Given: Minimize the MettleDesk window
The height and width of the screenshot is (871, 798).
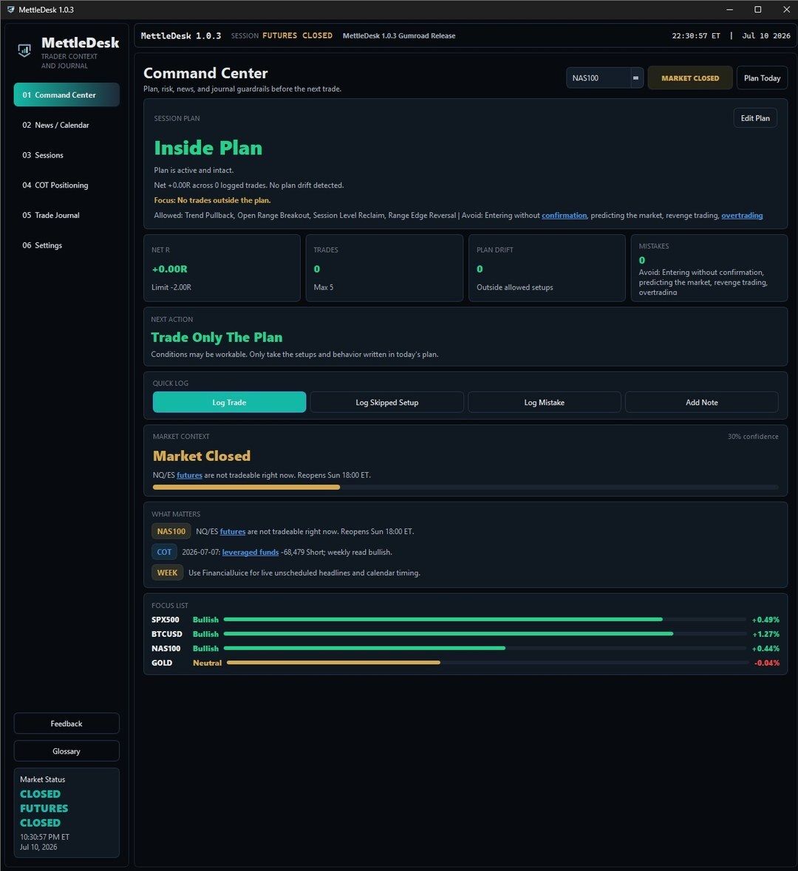Looking at the screenshot, I should click(x=729, y=10).
